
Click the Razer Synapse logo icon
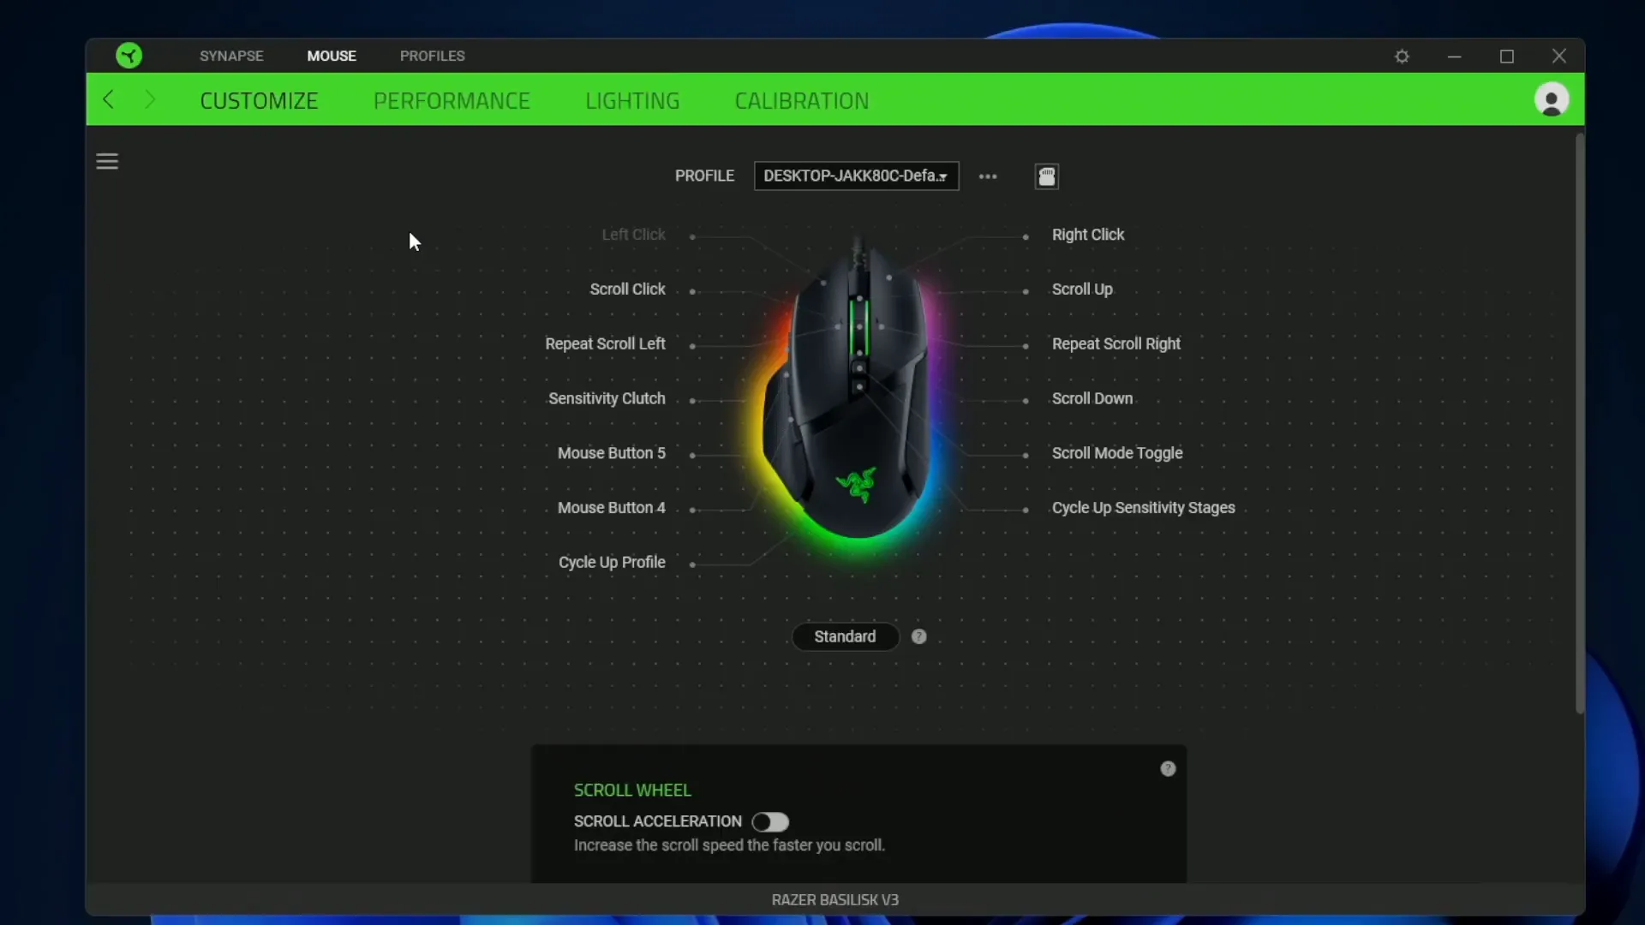(x=129, y=56)
